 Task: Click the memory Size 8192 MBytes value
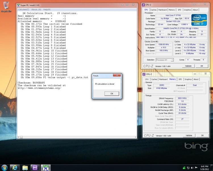pyautogui.click(x=162, y=88)
